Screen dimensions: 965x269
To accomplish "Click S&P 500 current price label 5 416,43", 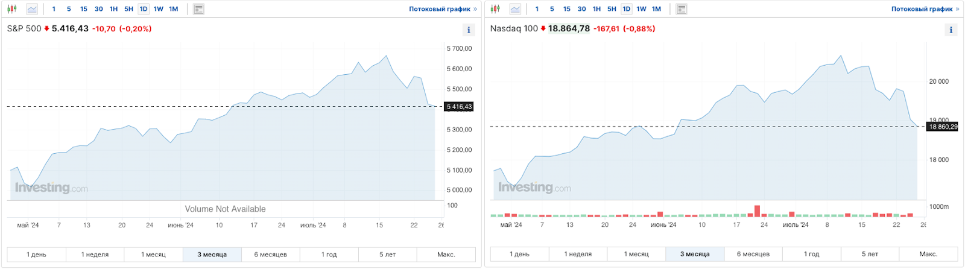I will point(460,107).
